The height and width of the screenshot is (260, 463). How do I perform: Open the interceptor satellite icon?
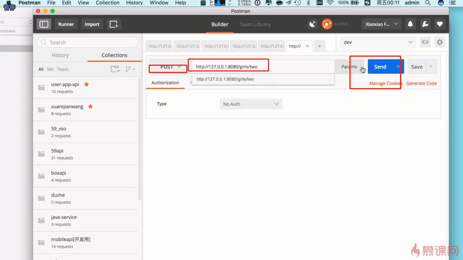[312, 24]
